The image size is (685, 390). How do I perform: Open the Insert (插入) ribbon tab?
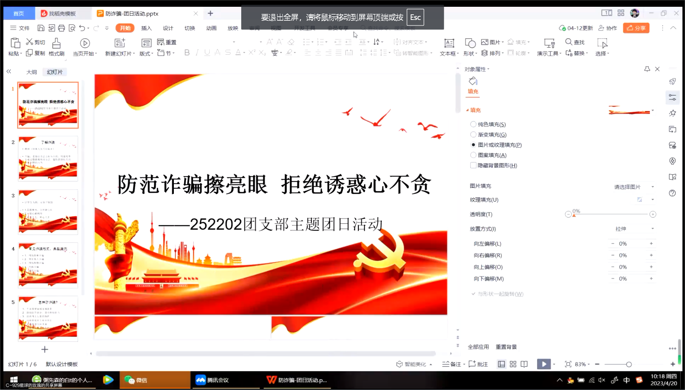coord(146,28)
